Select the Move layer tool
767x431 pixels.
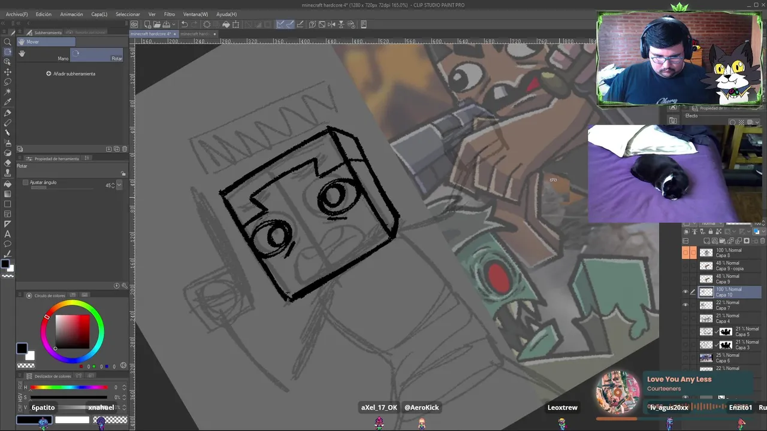(x=8, y=72)
